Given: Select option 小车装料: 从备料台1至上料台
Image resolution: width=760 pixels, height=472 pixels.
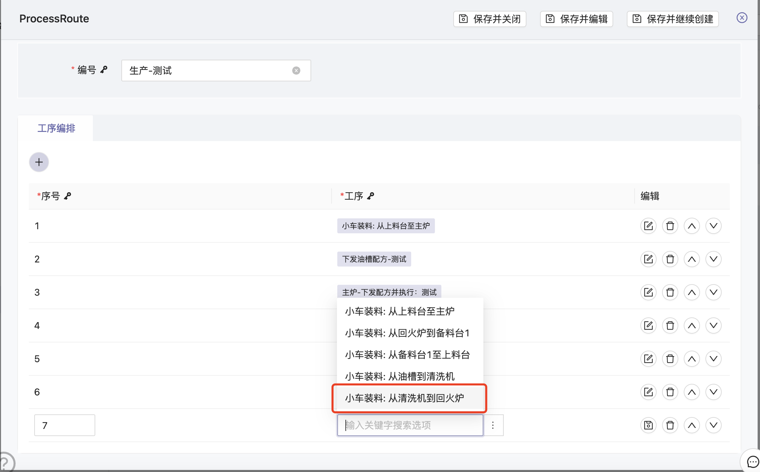Looking at the screenshot, I should (407, 355).
